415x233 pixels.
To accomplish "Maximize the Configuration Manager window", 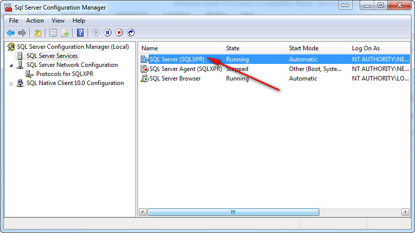I will click(381, 6).
